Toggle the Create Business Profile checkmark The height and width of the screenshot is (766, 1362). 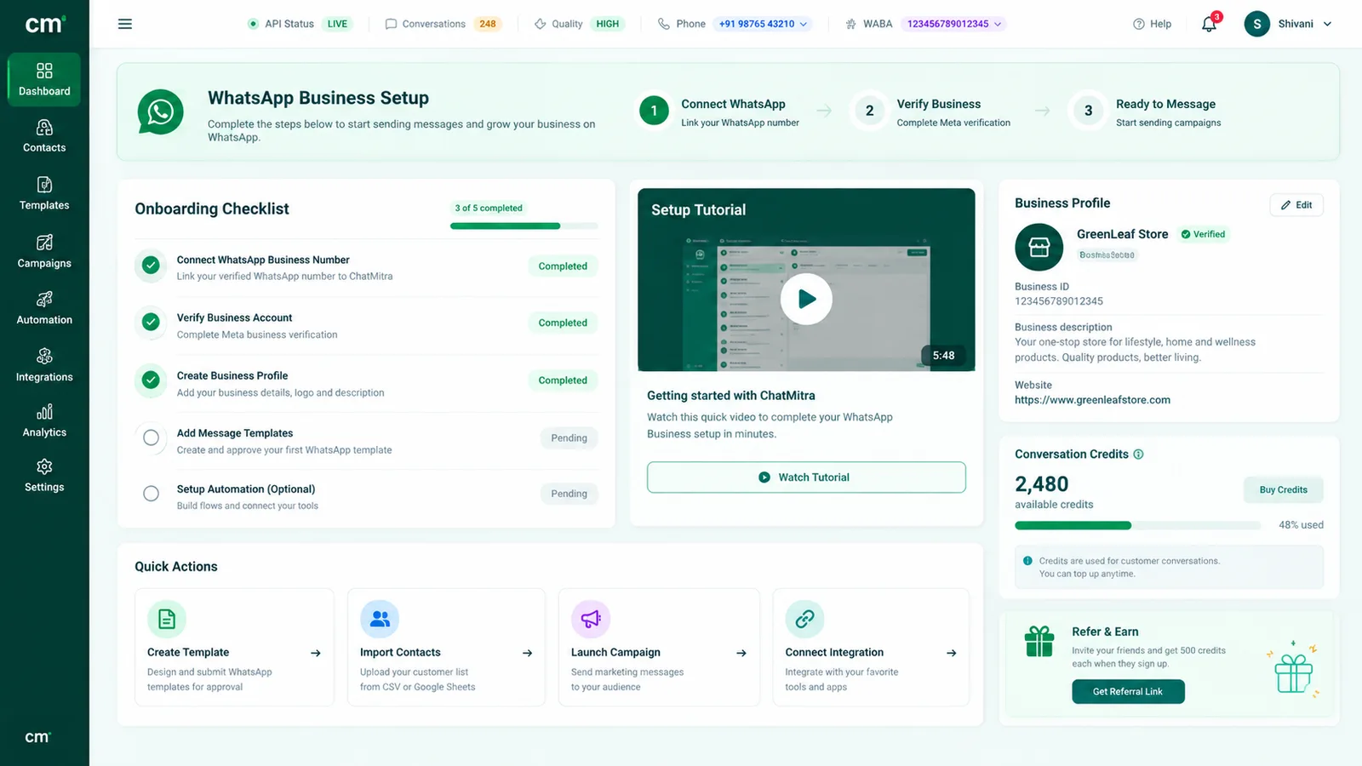pos(151,380)
